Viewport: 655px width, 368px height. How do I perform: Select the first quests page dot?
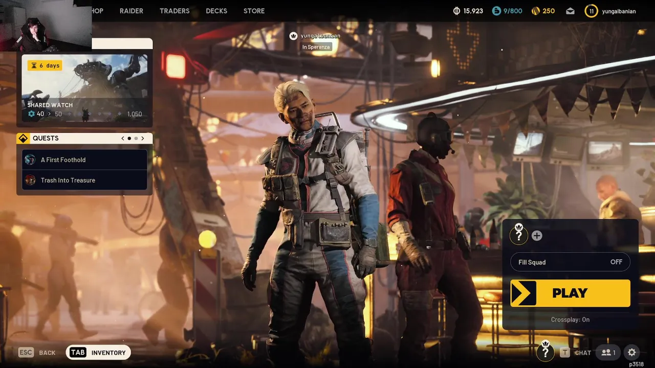click(129, 139)
